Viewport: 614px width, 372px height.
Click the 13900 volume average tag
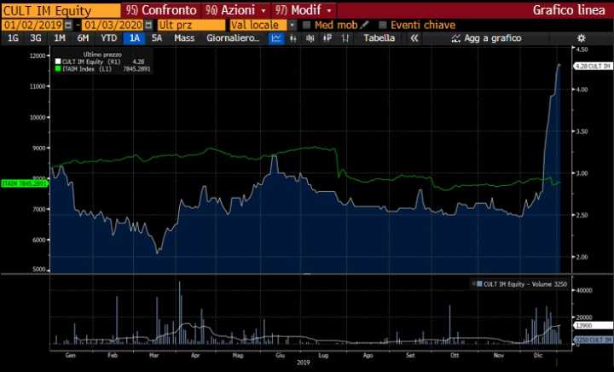click(x=593, y=325)
